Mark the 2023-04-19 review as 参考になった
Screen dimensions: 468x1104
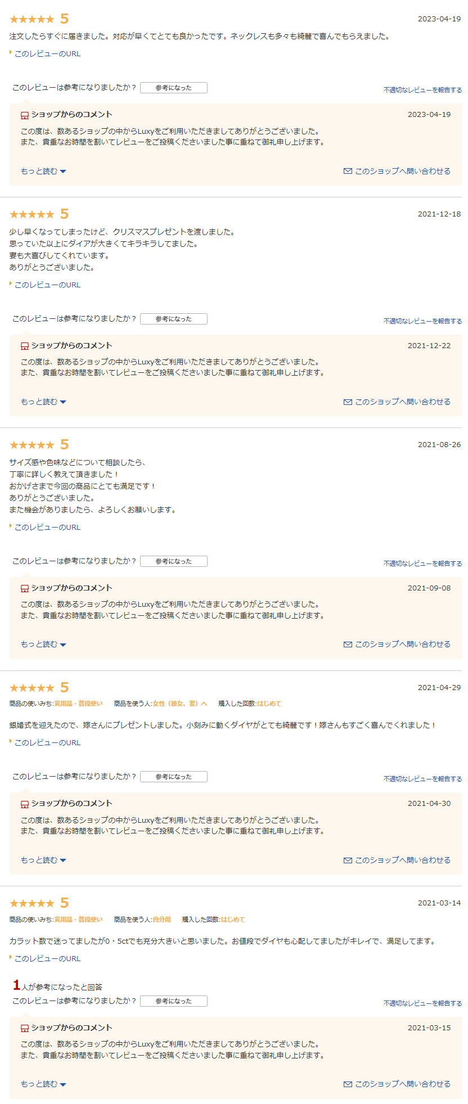tap(174, 88)
